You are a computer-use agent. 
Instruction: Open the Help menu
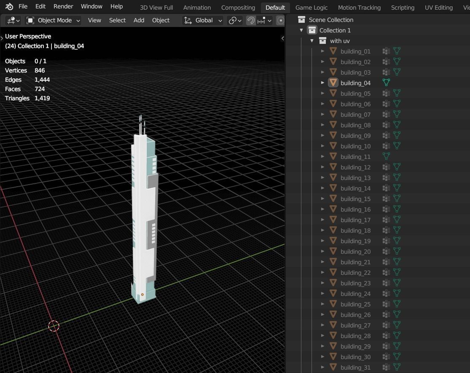coord(117,6)
